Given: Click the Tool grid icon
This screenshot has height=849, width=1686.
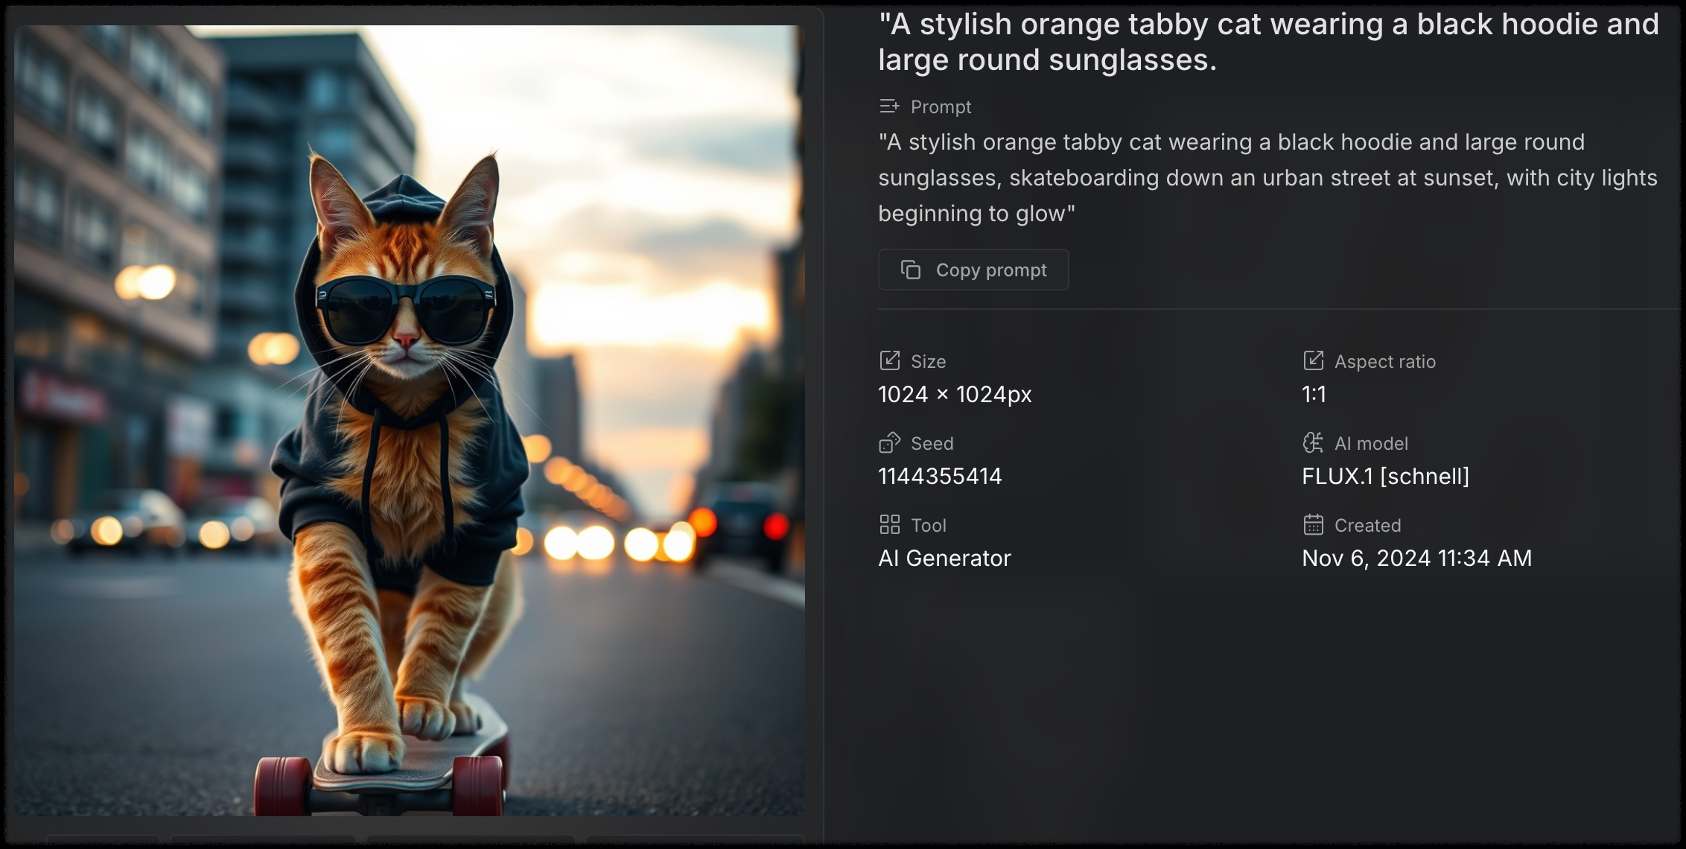Looking at the screenshot, I should [889, 525].
